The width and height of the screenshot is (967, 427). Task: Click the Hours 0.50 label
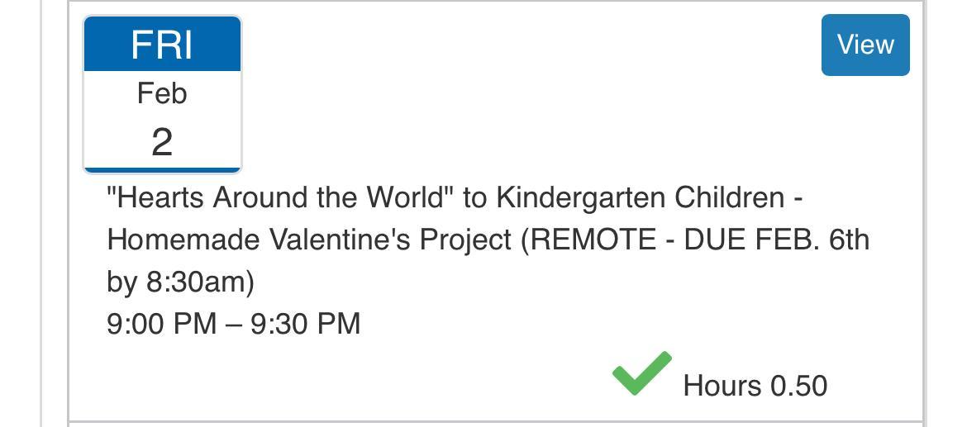point(755,386)
